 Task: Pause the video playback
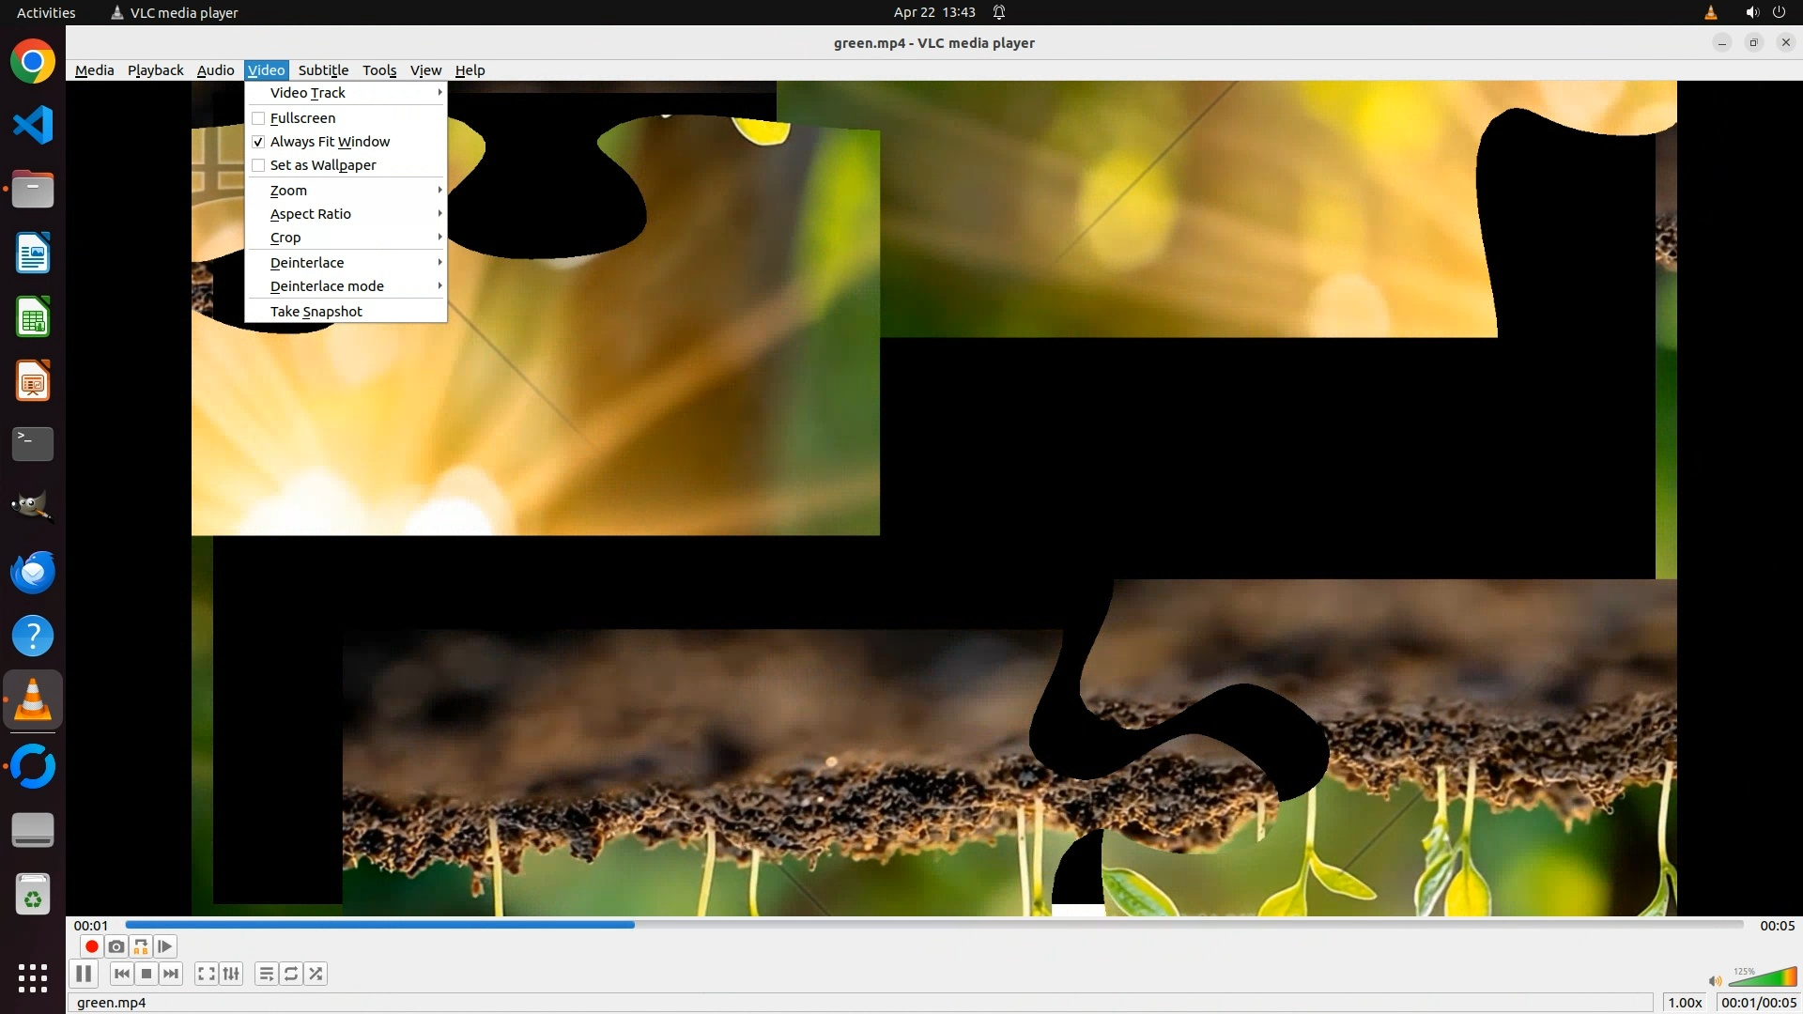click(84, 974)
